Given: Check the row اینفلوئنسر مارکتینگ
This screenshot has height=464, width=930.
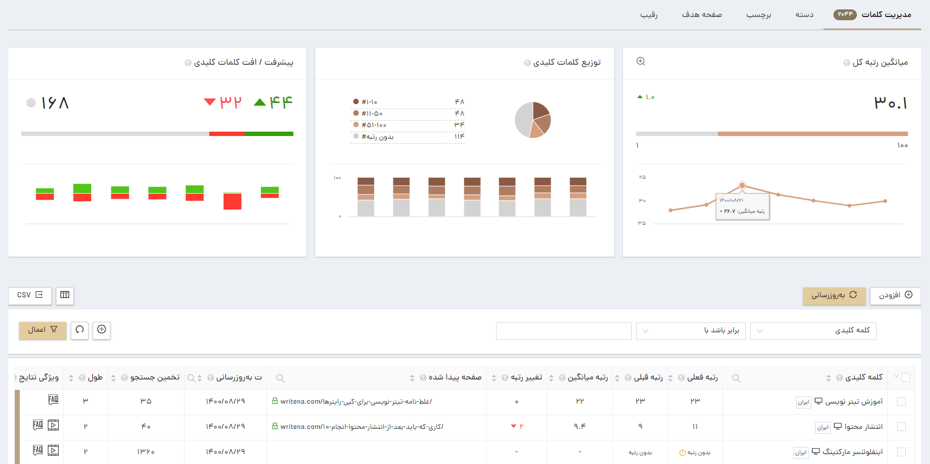Looking at the screenshot, I should [901, 452].
